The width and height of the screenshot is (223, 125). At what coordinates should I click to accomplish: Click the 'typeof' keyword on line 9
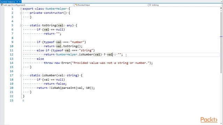pyautogui.click(x=49, y=42)
